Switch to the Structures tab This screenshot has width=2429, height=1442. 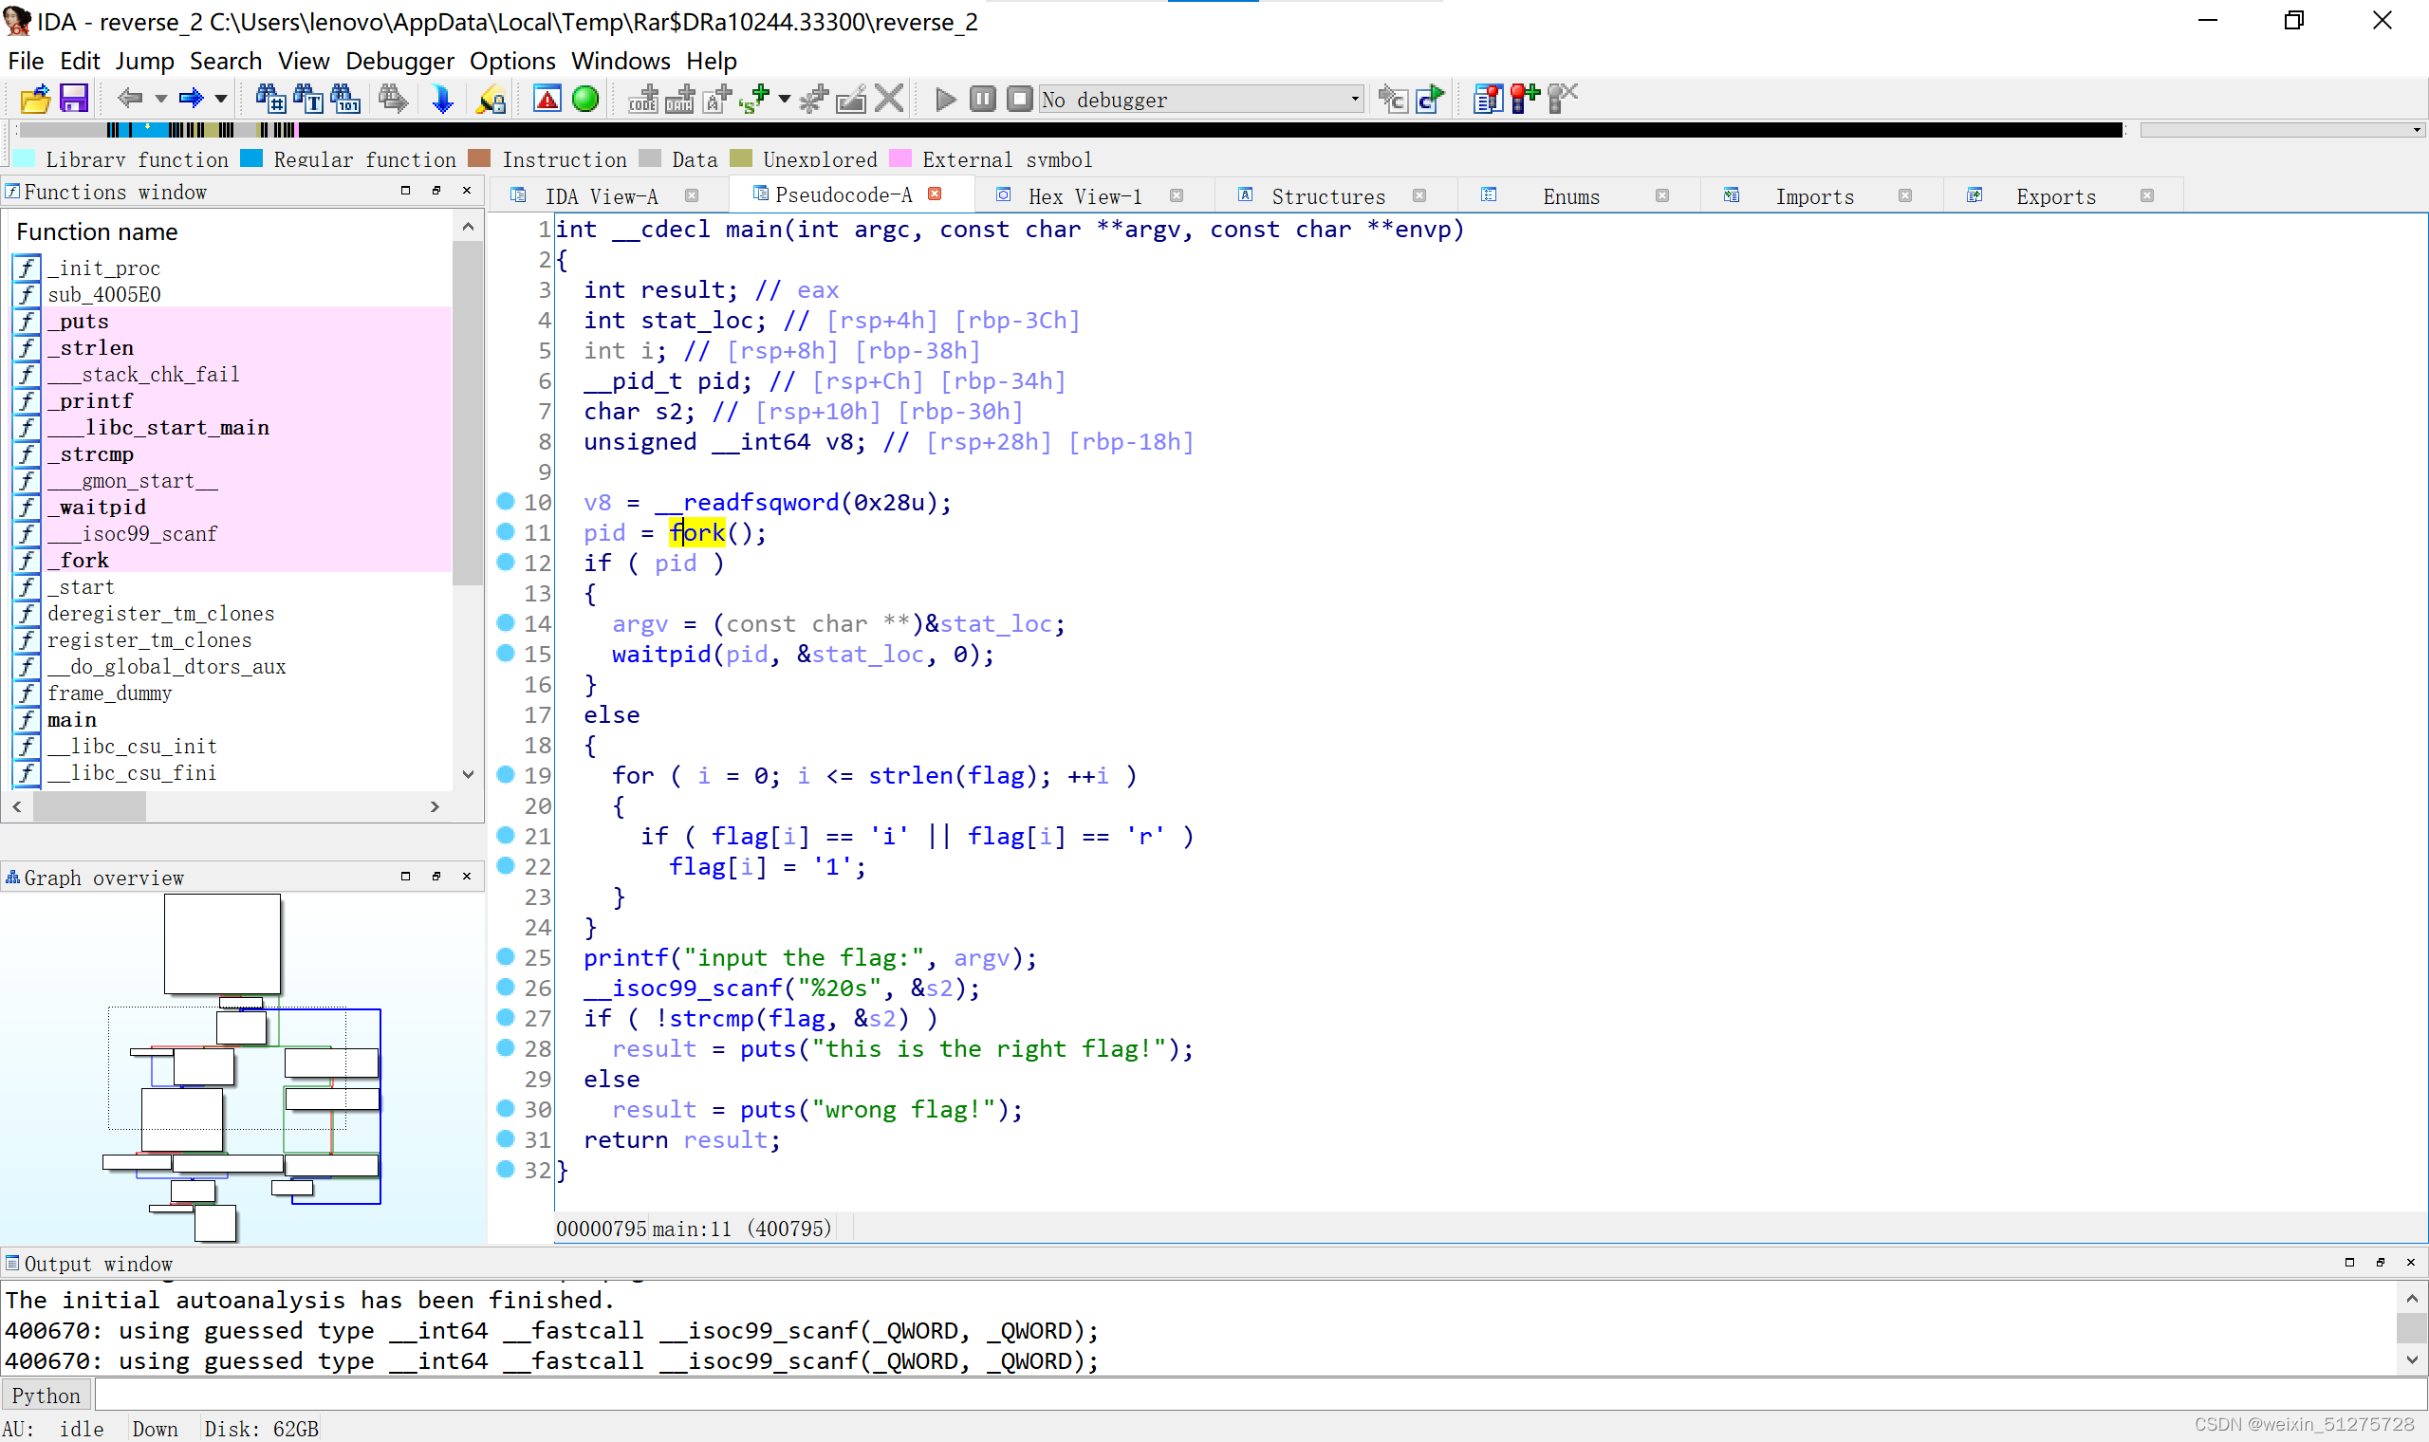coord(1328,197)
